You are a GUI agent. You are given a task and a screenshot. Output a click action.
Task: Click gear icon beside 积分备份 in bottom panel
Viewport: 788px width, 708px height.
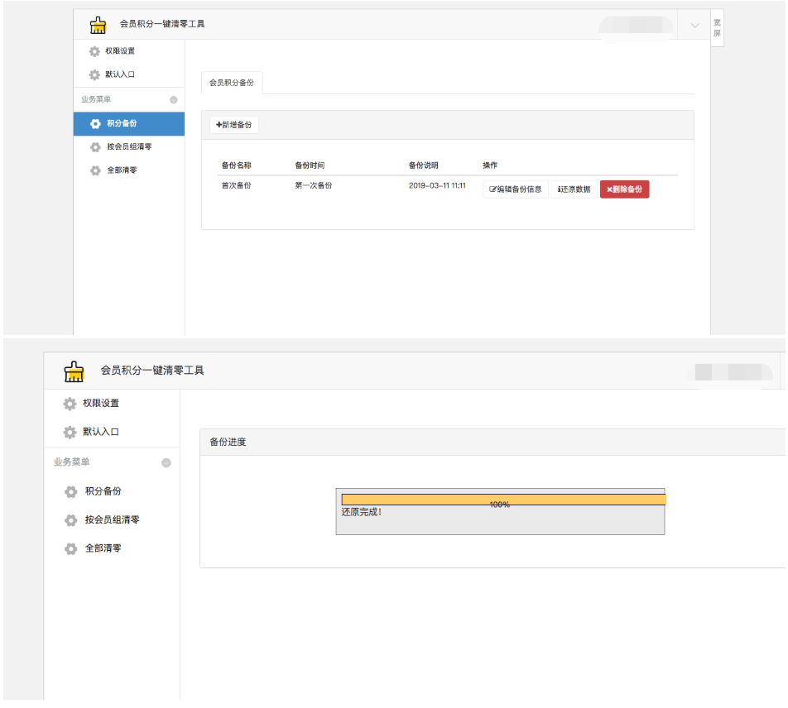71,491
